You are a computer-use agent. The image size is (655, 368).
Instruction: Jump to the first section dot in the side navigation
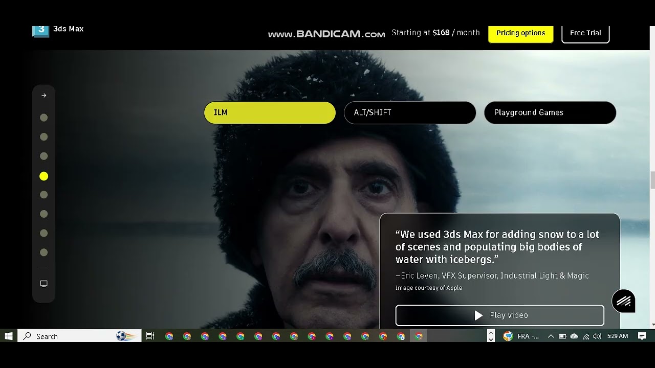click(x=44, y=118)
